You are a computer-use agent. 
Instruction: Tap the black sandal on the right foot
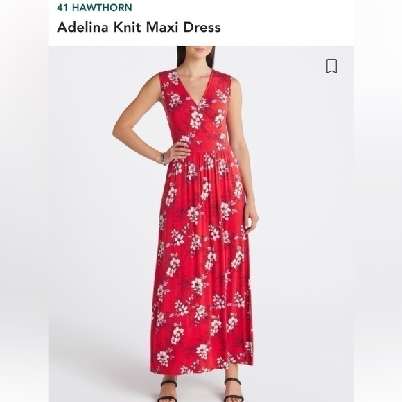233,390
